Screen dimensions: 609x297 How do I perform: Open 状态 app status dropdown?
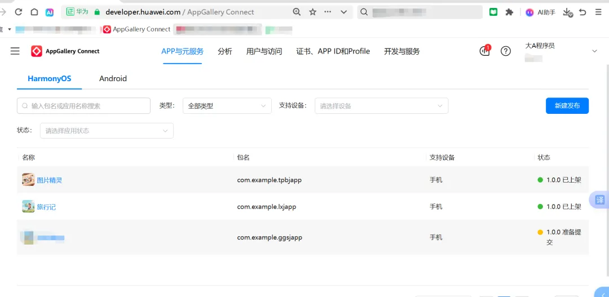point(107,131)
